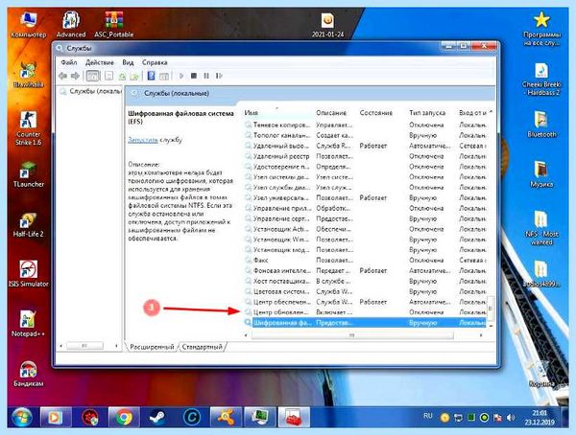The width and height of the screenshot is (576, 435).
Task: Open the Справка menu
Action: (155, 62)
